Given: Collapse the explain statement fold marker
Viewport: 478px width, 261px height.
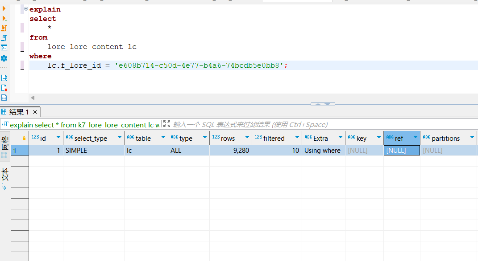Looking at the screenshot, I should pyautogui.click(x=26, y=9).
